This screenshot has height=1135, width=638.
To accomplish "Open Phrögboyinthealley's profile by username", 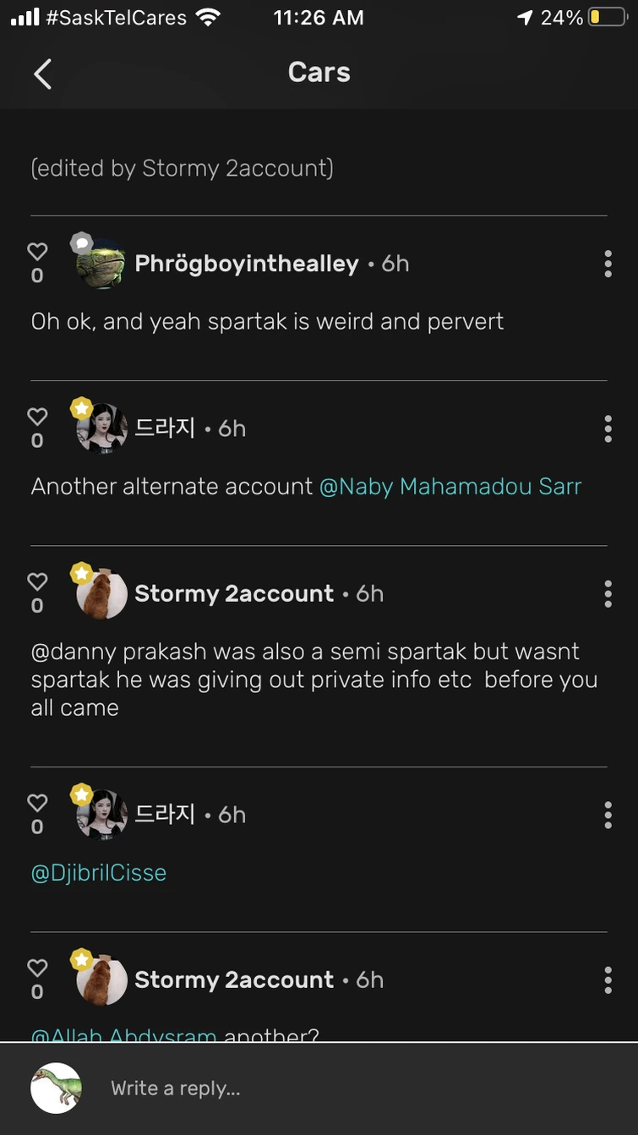I will tap(247, 264).
